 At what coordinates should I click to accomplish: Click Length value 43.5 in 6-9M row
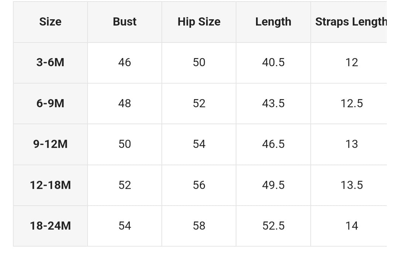pyautogui.click(x=273, y=103)
